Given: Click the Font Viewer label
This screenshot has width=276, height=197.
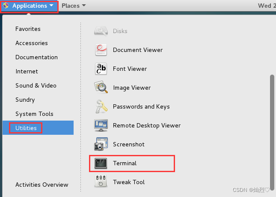Looking at the screenshot, I should [130, 69].
